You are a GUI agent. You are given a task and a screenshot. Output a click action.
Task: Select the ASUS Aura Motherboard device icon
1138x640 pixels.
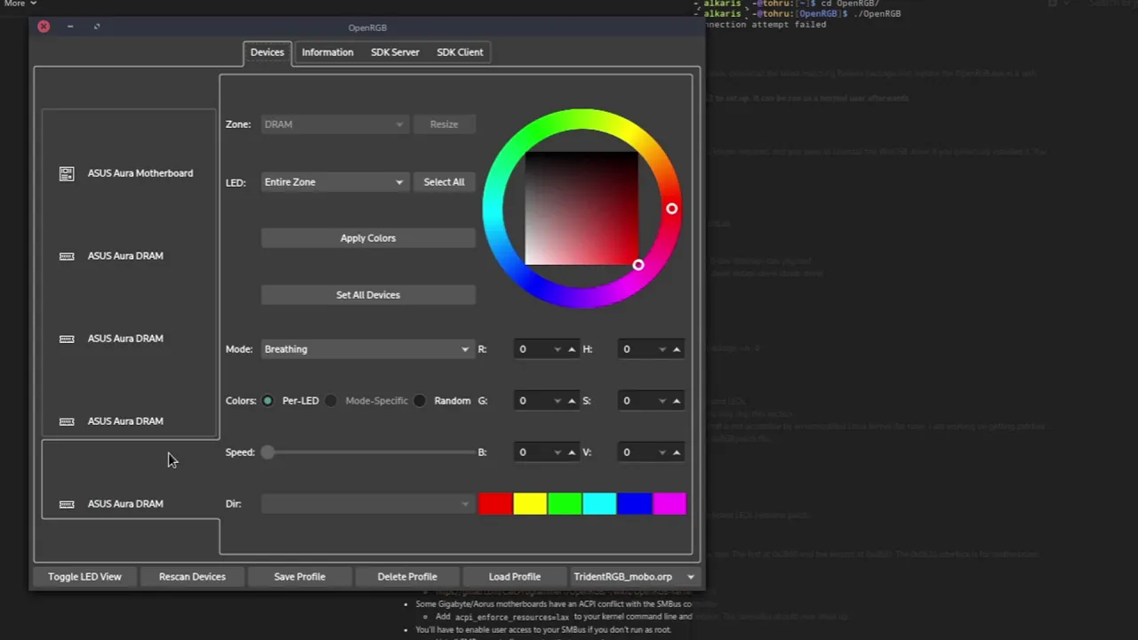(x=67, y=173)
